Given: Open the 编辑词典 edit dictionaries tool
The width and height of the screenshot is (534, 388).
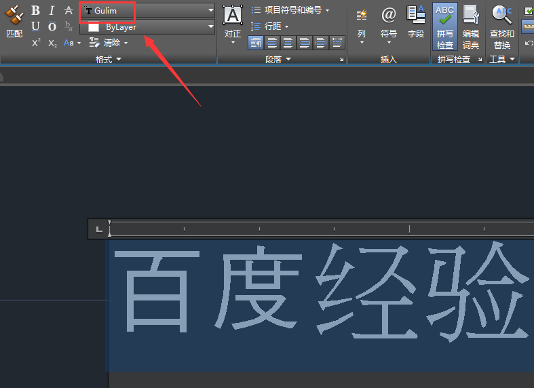Looking at the screenshot, I should pos(471,26).
